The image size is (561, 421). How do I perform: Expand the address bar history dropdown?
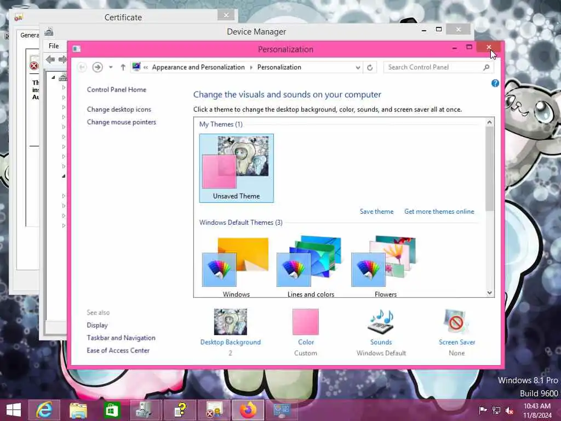click(x=357, y=67)
